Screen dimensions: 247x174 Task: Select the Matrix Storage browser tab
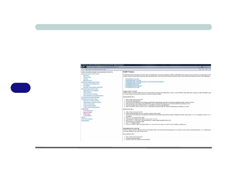[x=96, y=69]
